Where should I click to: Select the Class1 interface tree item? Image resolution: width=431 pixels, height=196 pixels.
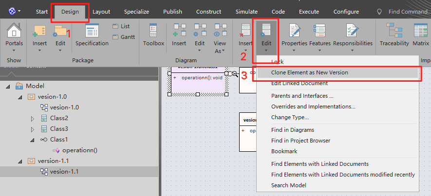(59, 140)
